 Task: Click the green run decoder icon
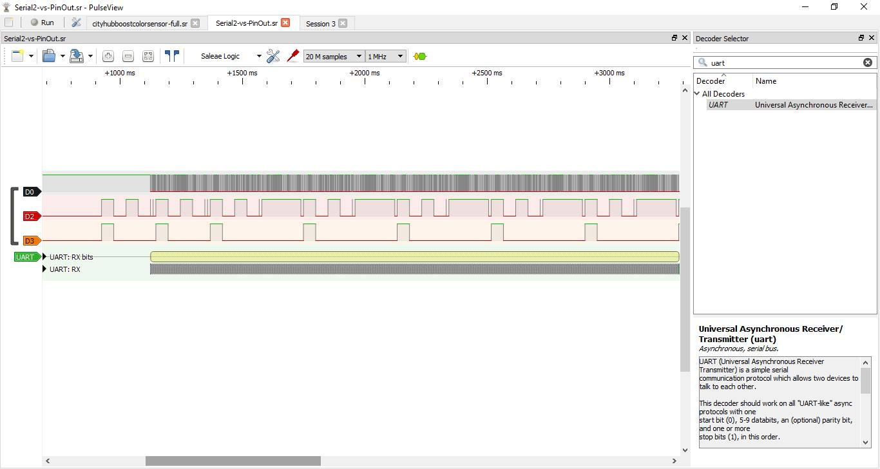(419, 56)
